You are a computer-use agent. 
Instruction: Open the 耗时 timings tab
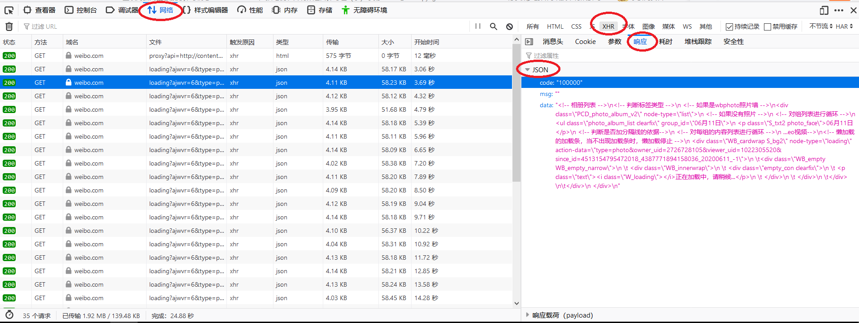click(665, 42)
